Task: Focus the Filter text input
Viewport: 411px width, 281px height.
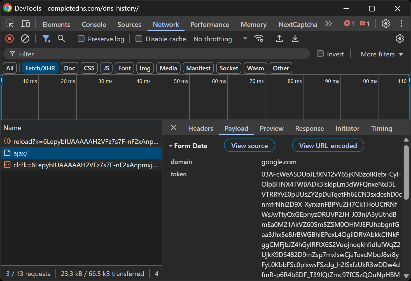Action: click(x=157, y=54)
